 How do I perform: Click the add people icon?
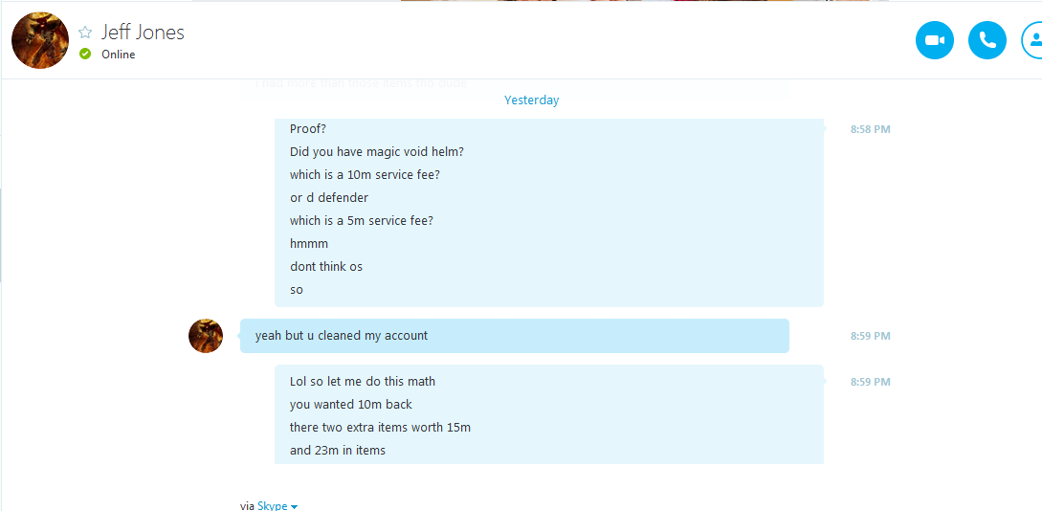tap(1032, 40)
